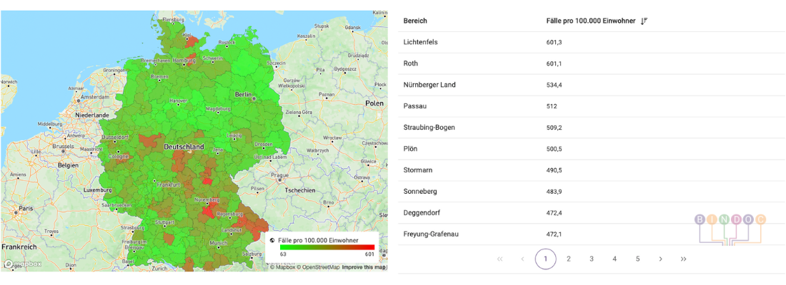Image resolution: width=786 pixels, height=285 pixels.
Task: Advance to the next results page
Action: click(x=660, y=259)
